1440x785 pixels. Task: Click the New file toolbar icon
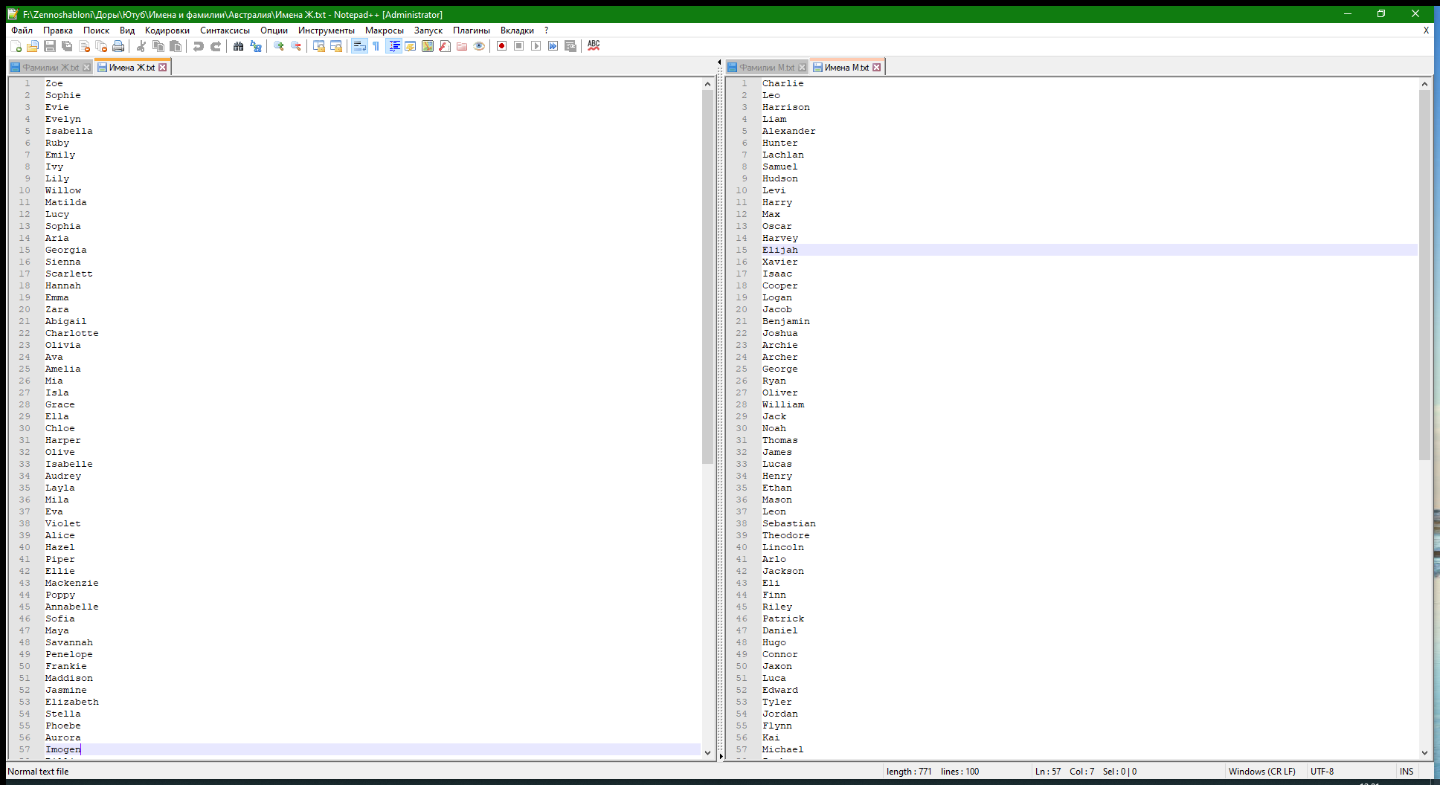coord(16,46)
